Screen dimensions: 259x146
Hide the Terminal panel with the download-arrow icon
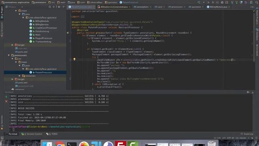click(x=253, y=92)
